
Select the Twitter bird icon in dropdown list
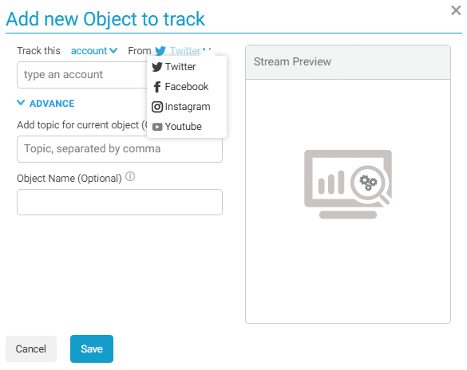tap(157, 67)
